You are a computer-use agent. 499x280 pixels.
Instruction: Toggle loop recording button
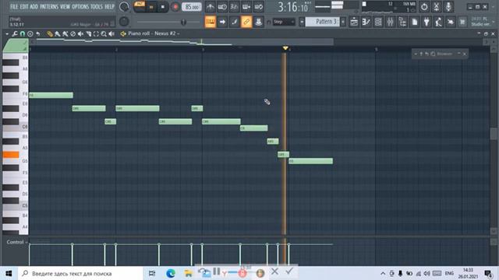[258, 7]
